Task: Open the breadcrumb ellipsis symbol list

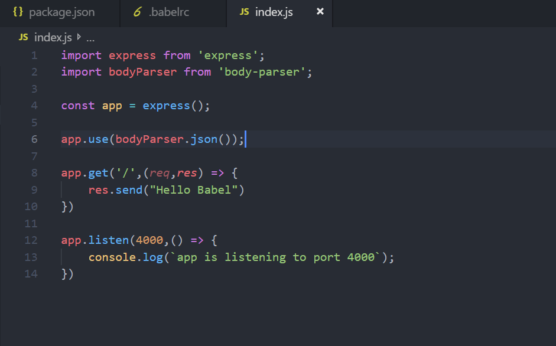Action: tap(90, 38)
